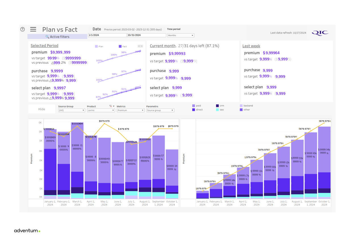Image resolution: width=355 pixels, height=238 pixels.
Task: Select the Selected Period heading
Action: click(44, 45)
